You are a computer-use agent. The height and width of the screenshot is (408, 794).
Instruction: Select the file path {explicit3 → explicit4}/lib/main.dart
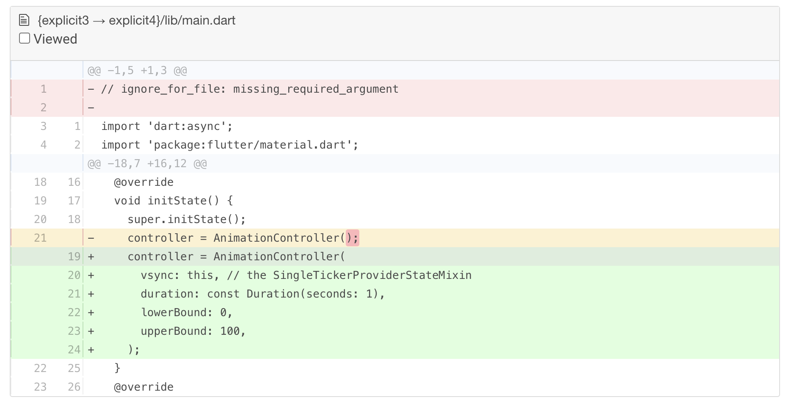[135, 20]
